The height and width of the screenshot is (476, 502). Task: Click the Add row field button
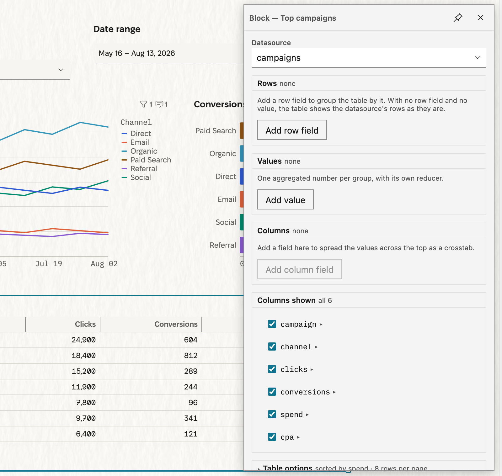[x=292, y=130]
